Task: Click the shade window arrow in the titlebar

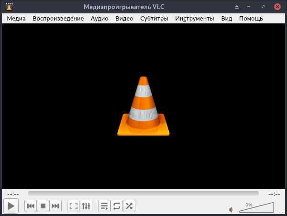Action: [x=237, y=7]
